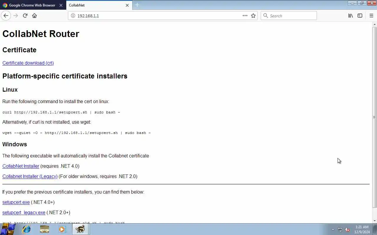Toggle the sidebar view icon
377x235 pixels.
coord(360,16)
